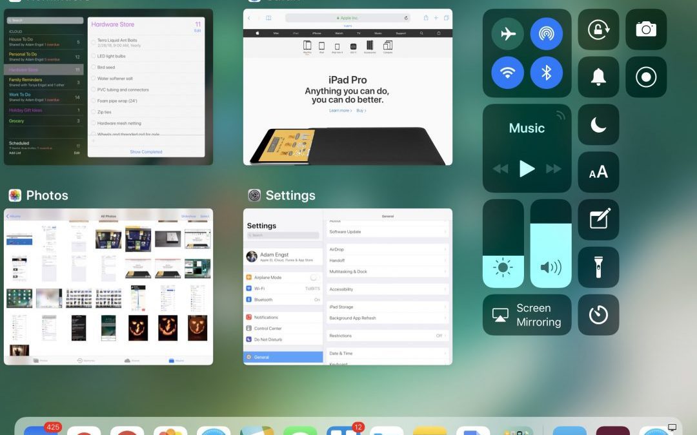Viewport: 697px width, 435px height.
Task: Turn on the flashlight
Action: [598, 267]
